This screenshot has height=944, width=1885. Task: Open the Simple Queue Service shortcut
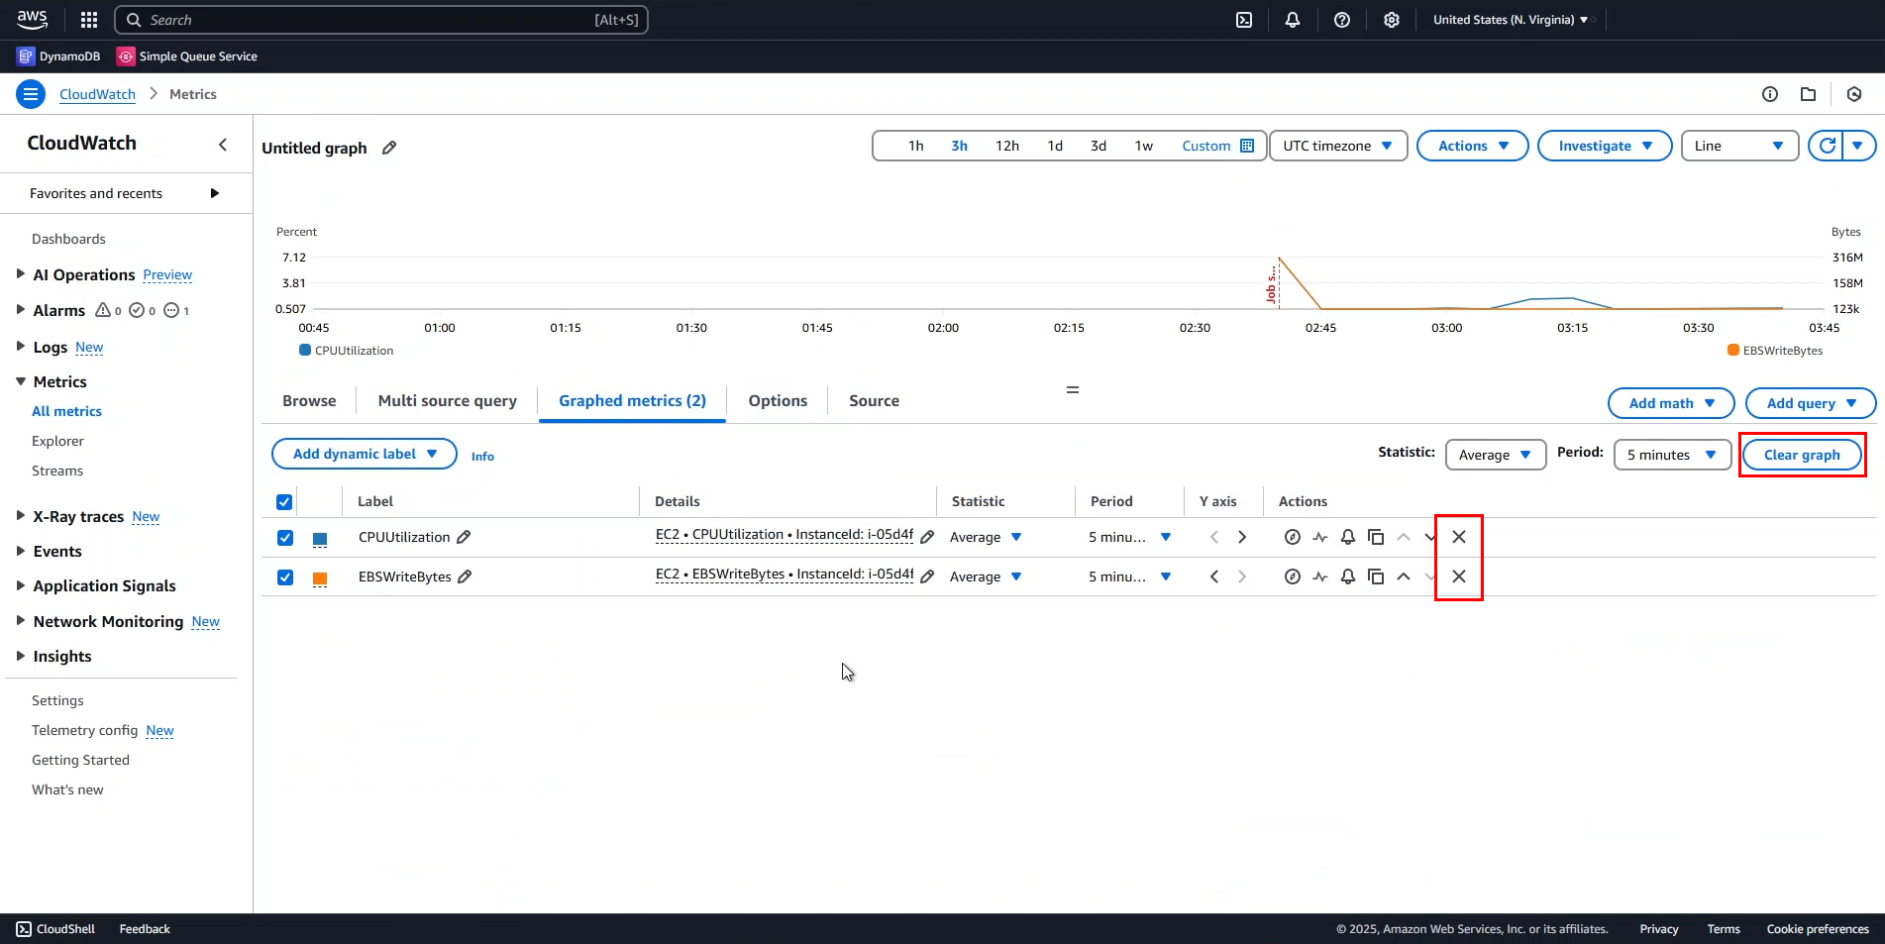tap(187, 56)
